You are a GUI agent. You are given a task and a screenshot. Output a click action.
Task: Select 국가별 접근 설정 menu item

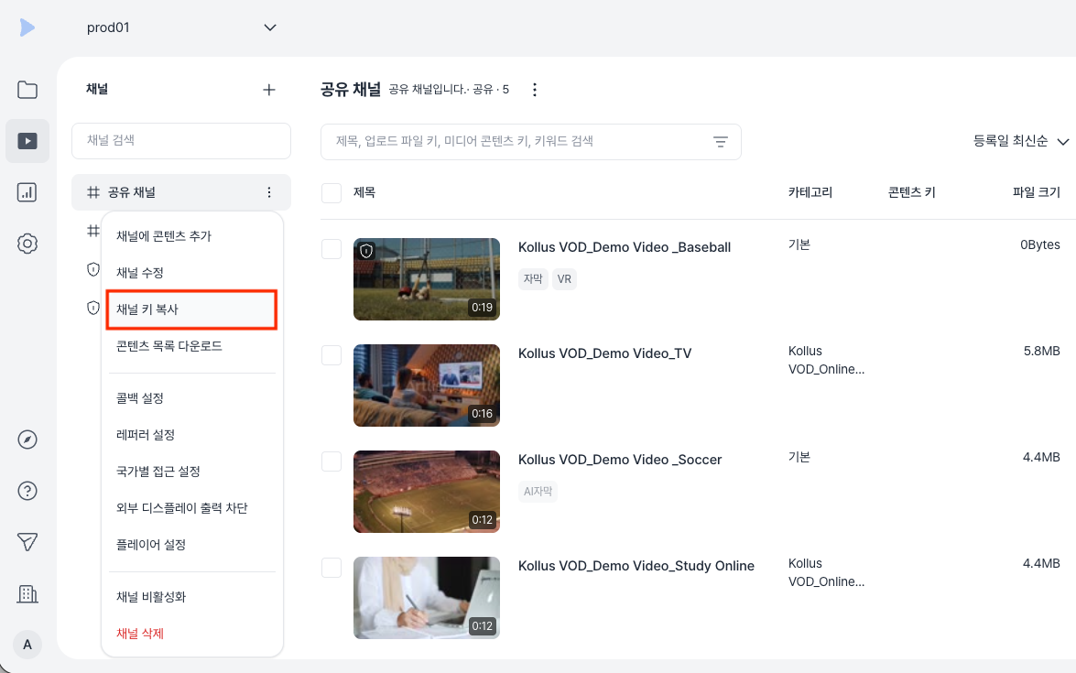[191, 472]
